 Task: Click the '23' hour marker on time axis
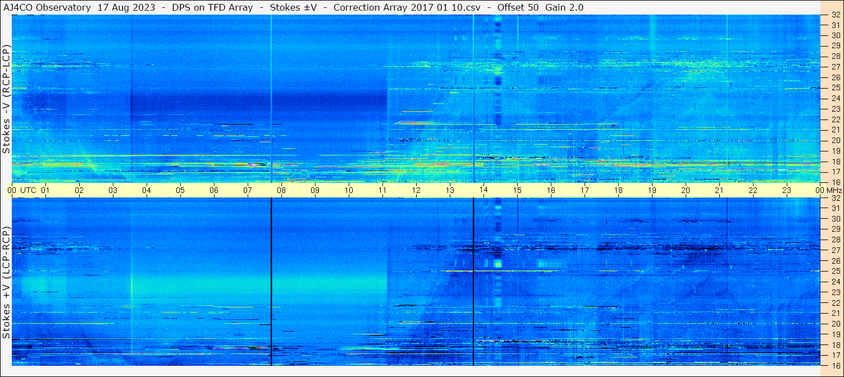click(787, 190)
